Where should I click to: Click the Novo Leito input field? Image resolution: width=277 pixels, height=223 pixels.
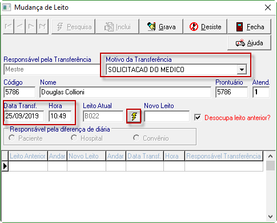(x=167, y=116)
